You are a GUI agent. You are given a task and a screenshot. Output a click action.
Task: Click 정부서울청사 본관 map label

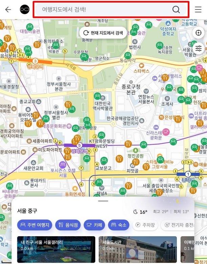[x=59, y=86]
